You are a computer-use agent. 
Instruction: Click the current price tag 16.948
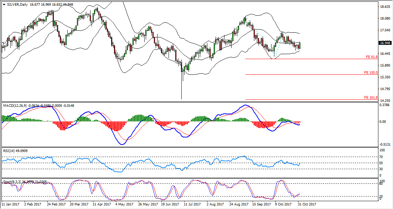tap(385, 43)
